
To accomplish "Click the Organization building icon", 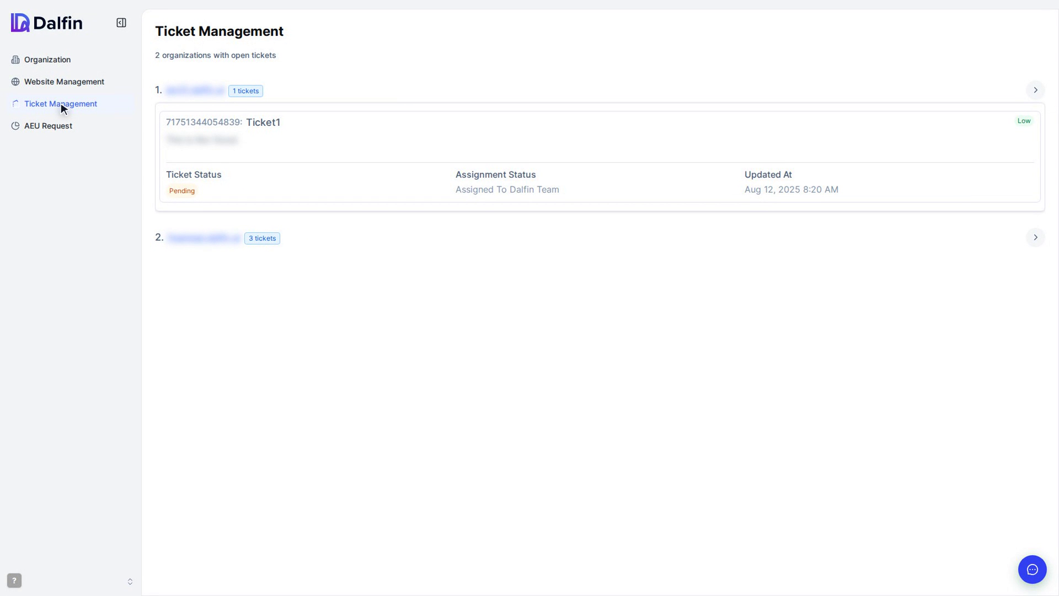I will pos(15,60).
